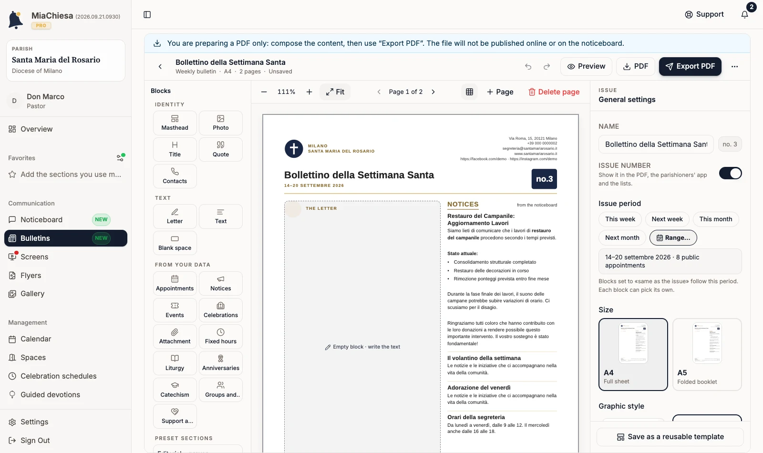
Task: Add the Groups block
Action: (221, 390)
